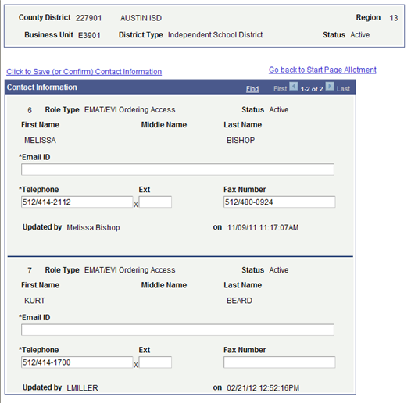Select AUSTIN ISD district name text
The image size is (411, 403).
point(141,18)
